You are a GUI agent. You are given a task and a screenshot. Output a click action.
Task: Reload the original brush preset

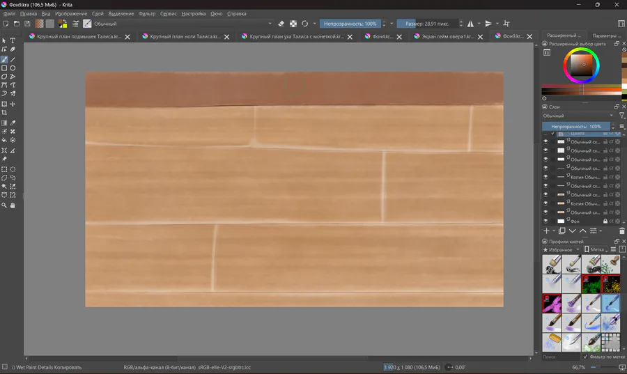pyautogui.click(x=304, y=24)
